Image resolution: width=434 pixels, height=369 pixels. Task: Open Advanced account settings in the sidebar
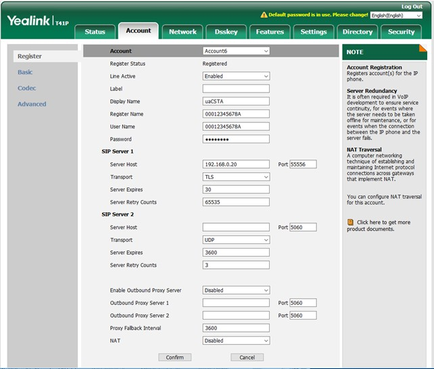coord(32,104)
